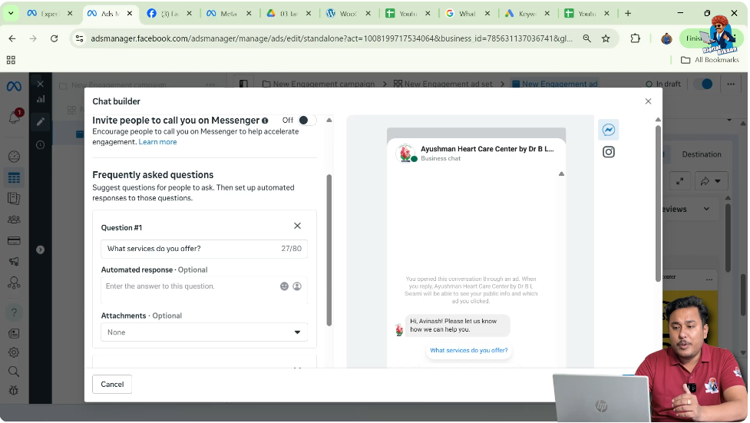Open the tab search dropdown arrow
This screenshot has height=423, width=750.
(x=11, y=13)
